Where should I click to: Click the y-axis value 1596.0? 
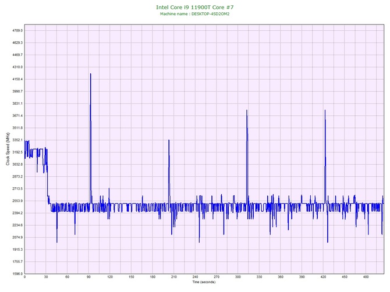click(17, 274)
